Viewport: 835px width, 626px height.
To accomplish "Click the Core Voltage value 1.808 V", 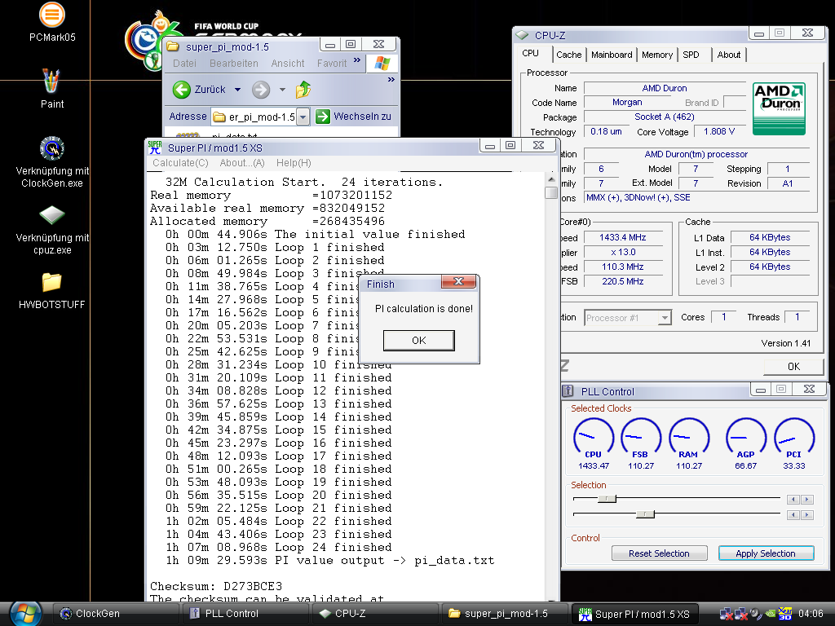I will point(719,131).
